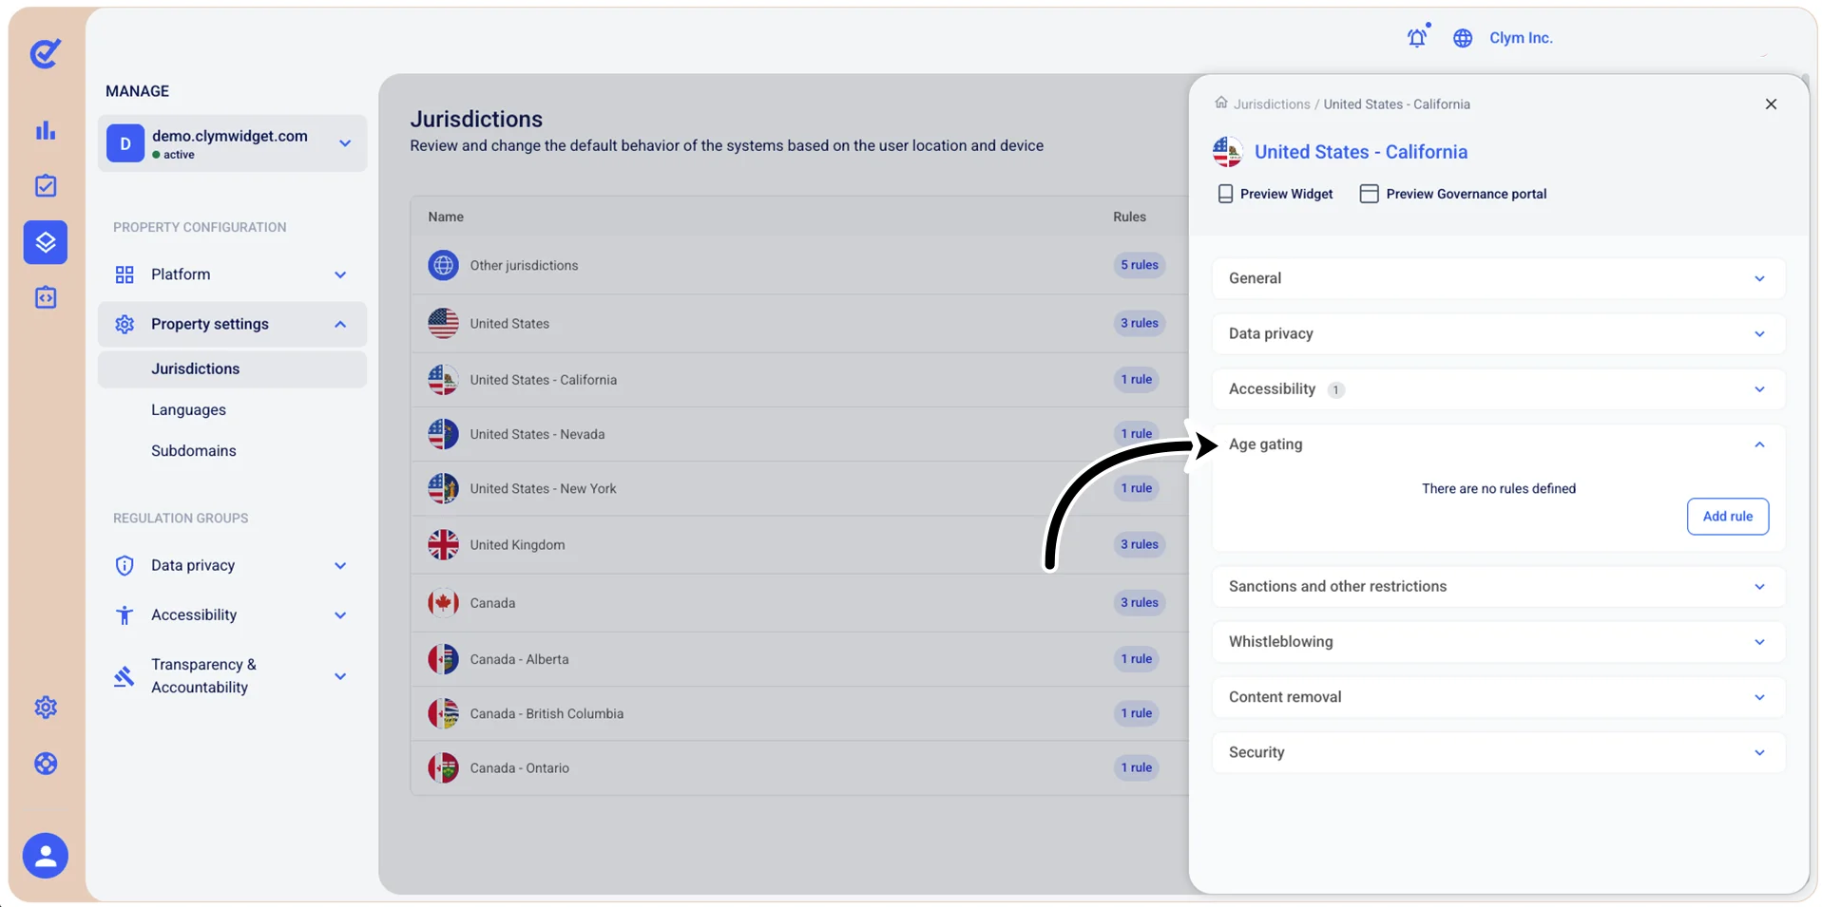
Task: Open Languages in the sidebar menu
Action: 188,410
